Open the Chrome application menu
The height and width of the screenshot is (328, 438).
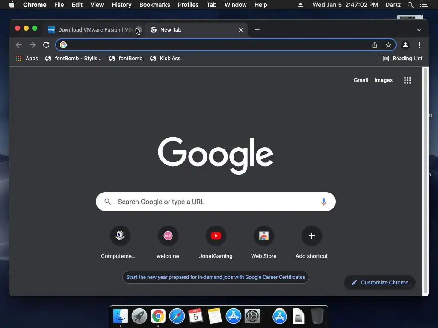coord(35,5)
